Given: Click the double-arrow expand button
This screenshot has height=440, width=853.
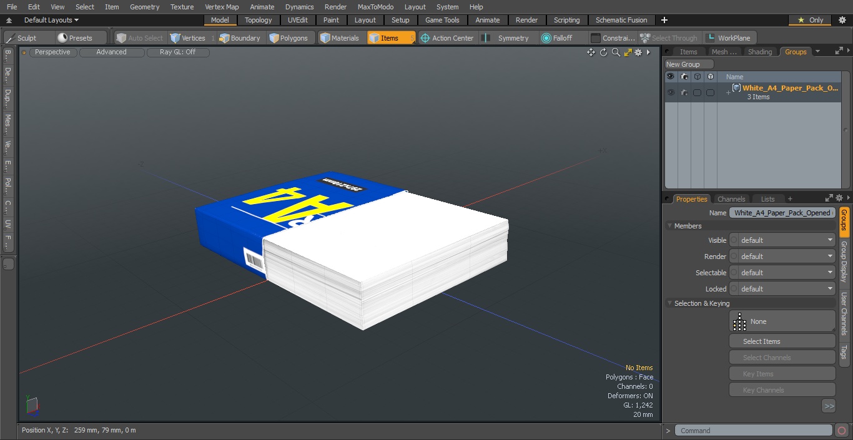Looking at the screenshot, I should pyautogui.click(x=829, y=406).
